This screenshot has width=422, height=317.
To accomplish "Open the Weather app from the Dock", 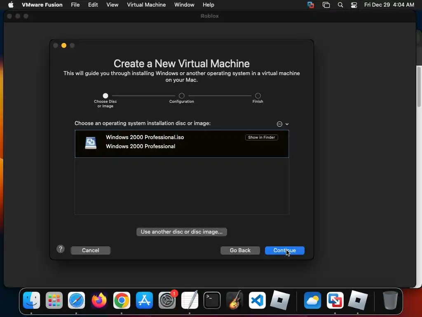I will [312, 300].
